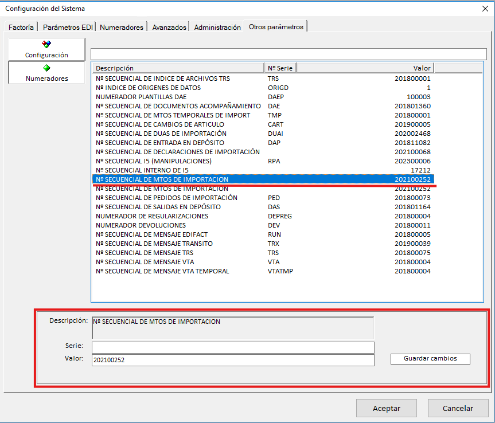This screenshot has height=423, width=495.
Task: Click the Valor field containing 202100252
Action: (x=233, y=360)
